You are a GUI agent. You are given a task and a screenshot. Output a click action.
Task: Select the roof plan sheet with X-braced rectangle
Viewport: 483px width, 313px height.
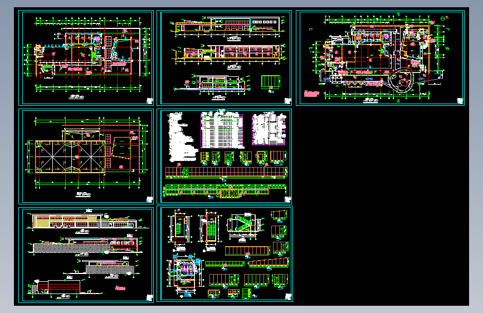(86, 156)
